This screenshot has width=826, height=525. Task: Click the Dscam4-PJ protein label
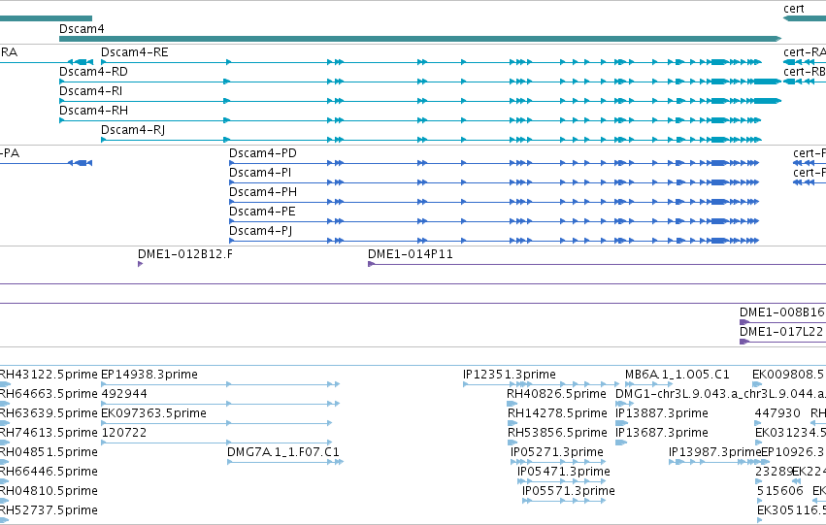point(261,231)
